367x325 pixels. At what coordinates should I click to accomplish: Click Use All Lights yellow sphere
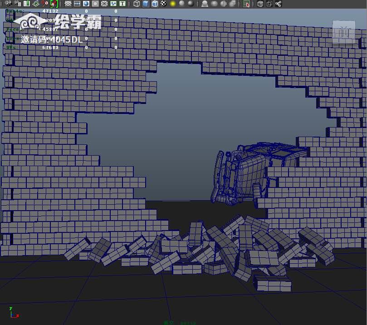tap(173, 4)
